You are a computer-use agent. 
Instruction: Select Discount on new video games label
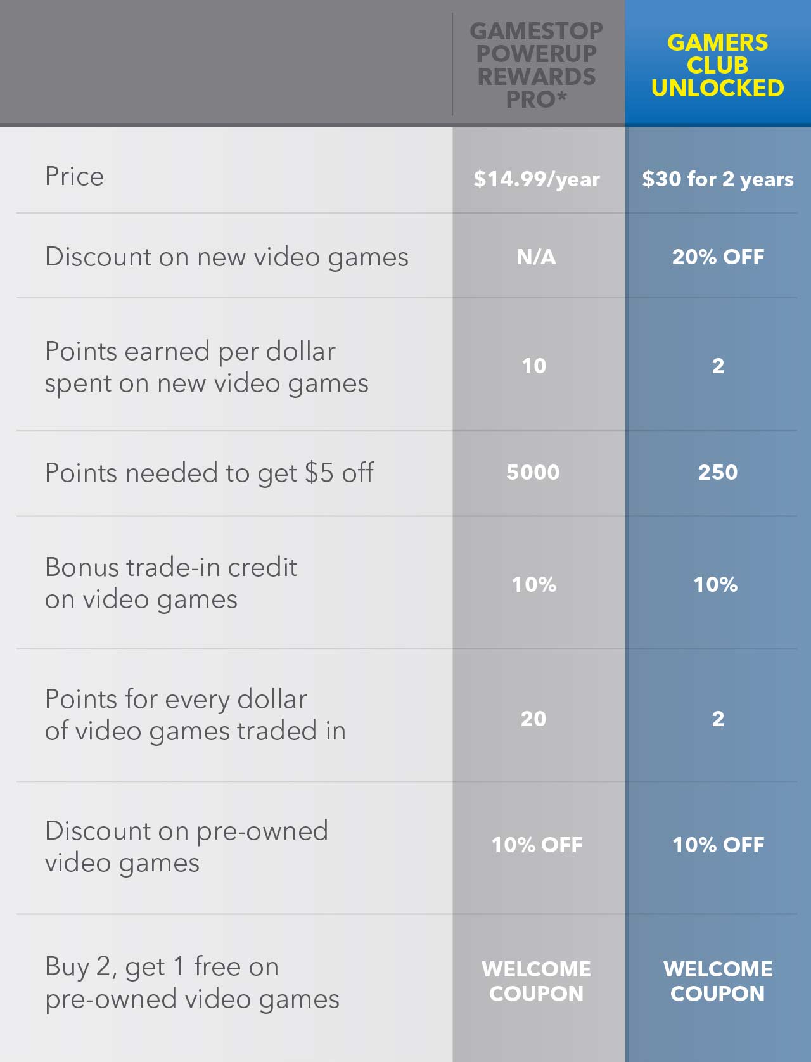click(x=227, y=257)
